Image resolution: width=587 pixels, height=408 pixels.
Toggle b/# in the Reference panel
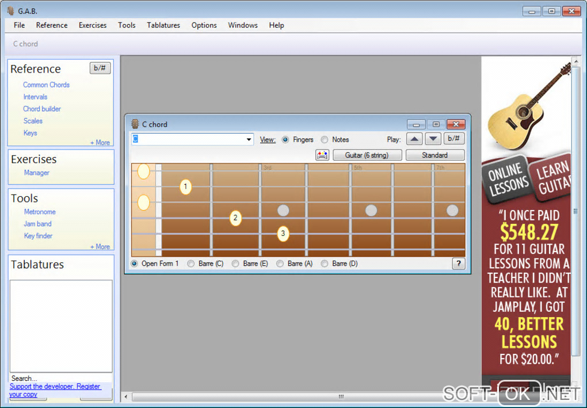[100, 68]
